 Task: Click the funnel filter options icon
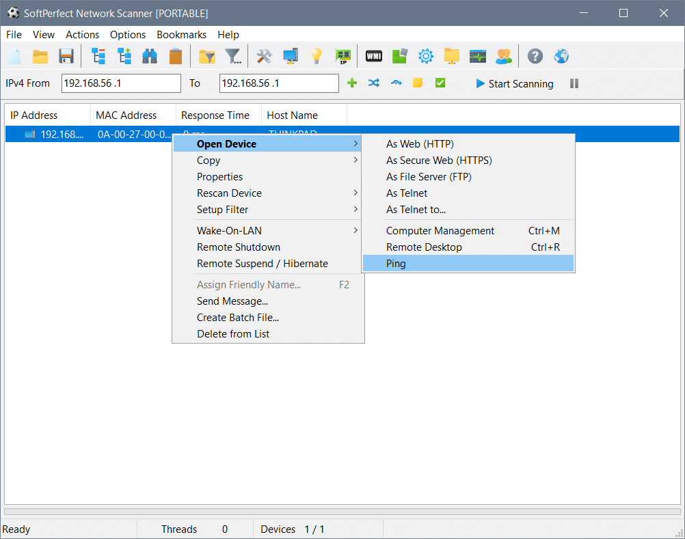pos(233,56)
